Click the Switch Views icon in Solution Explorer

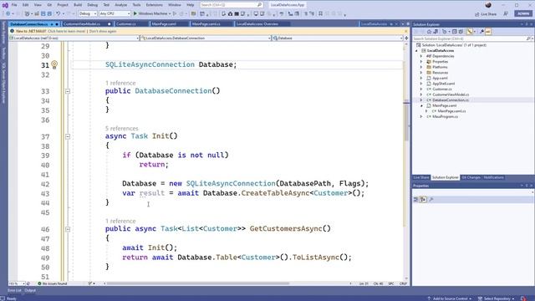pos(436,32)
